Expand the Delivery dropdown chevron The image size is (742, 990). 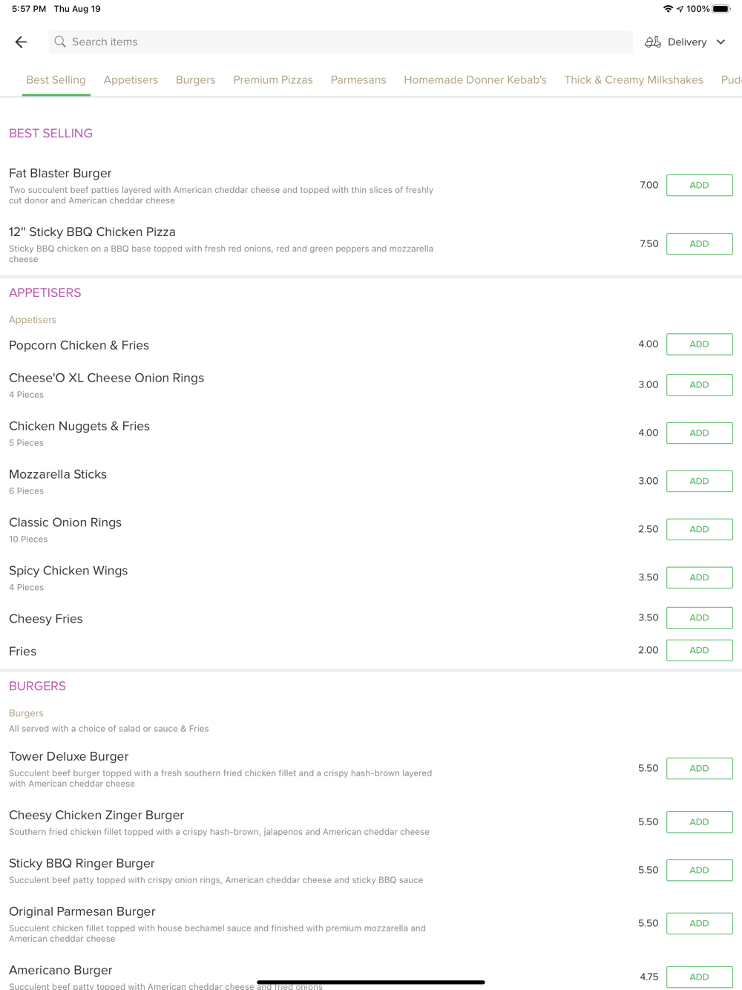click(x=720, y=42)
